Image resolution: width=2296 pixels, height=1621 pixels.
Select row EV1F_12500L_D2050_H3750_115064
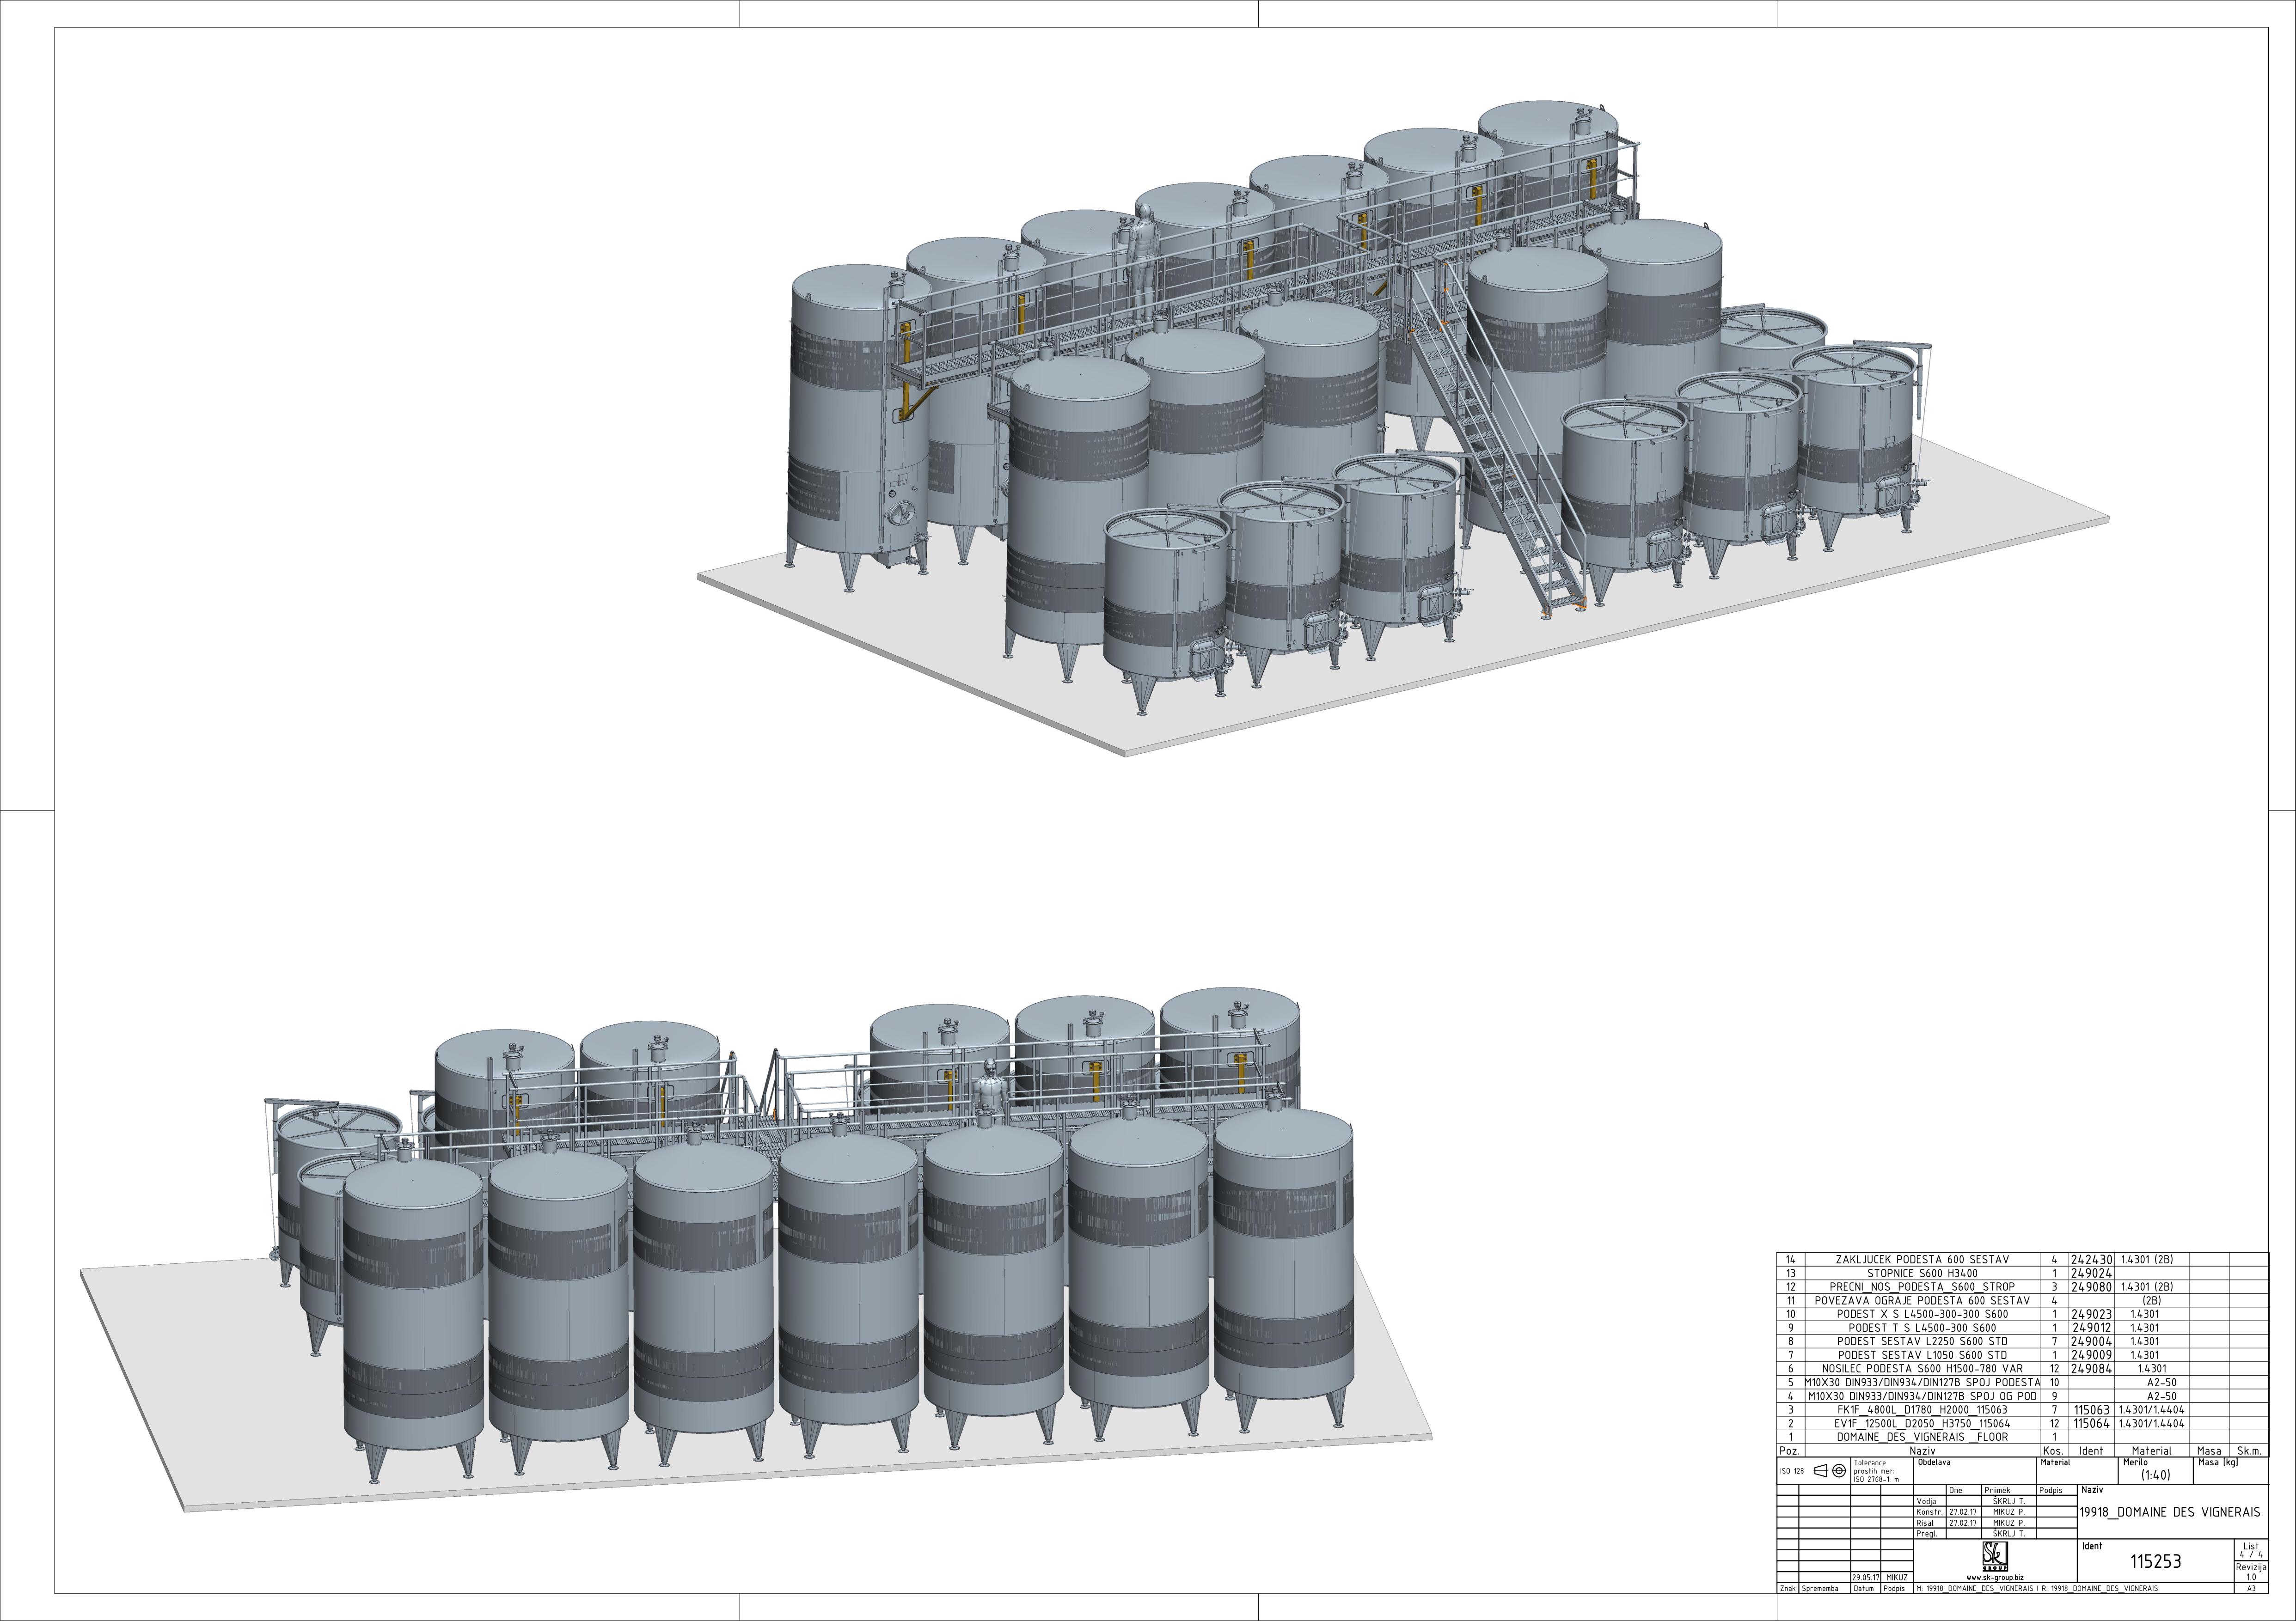point(2022,1423)
